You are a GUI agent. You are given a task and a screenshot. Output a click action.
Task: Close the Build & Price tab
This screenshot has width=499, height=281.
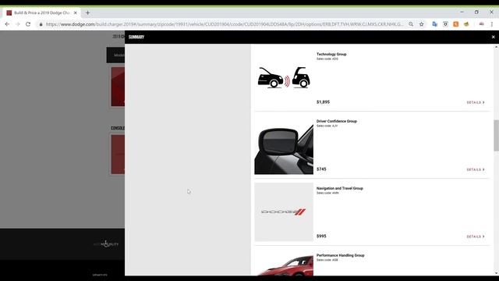(x=76, y=12)
